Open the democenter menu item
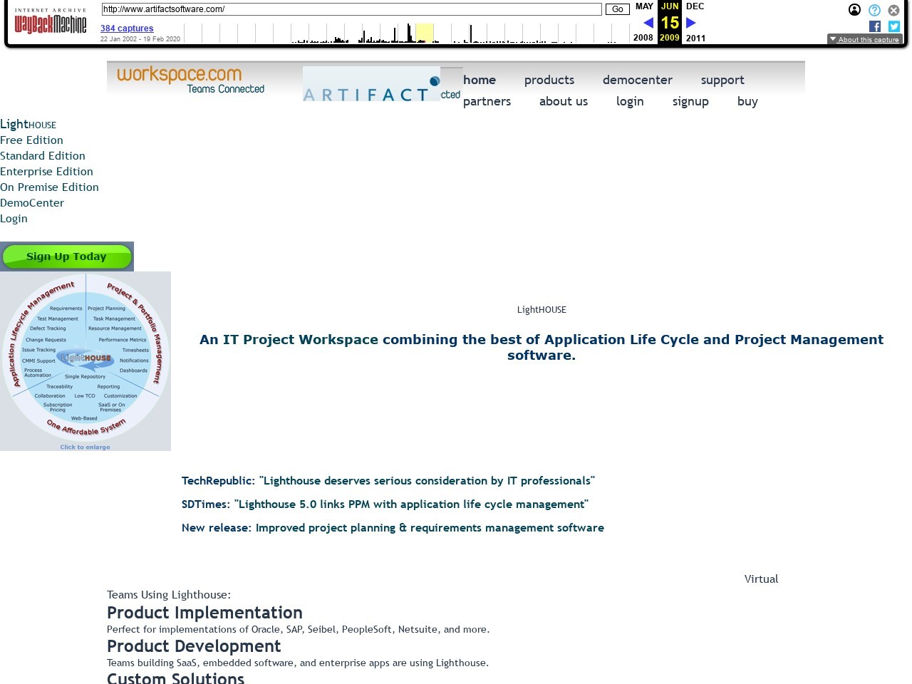 637,80
